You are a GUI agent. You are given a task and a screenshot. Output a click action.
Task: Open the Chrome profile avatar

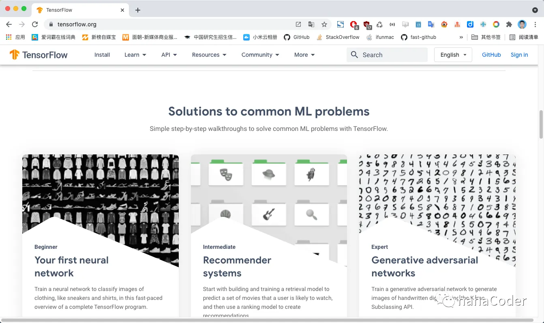coord(522,24)
